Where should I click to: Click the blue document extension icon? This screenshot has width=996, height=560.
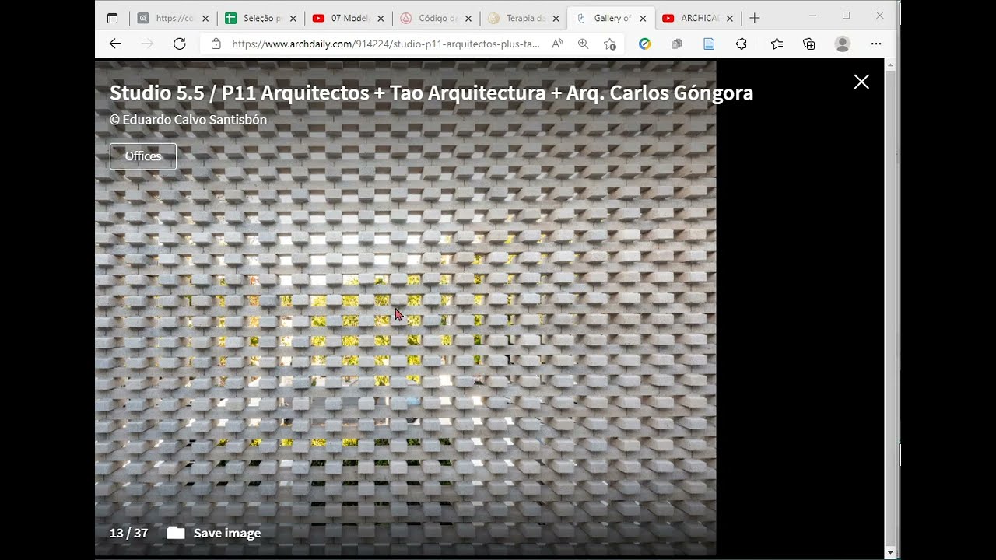tap(709, 44)
